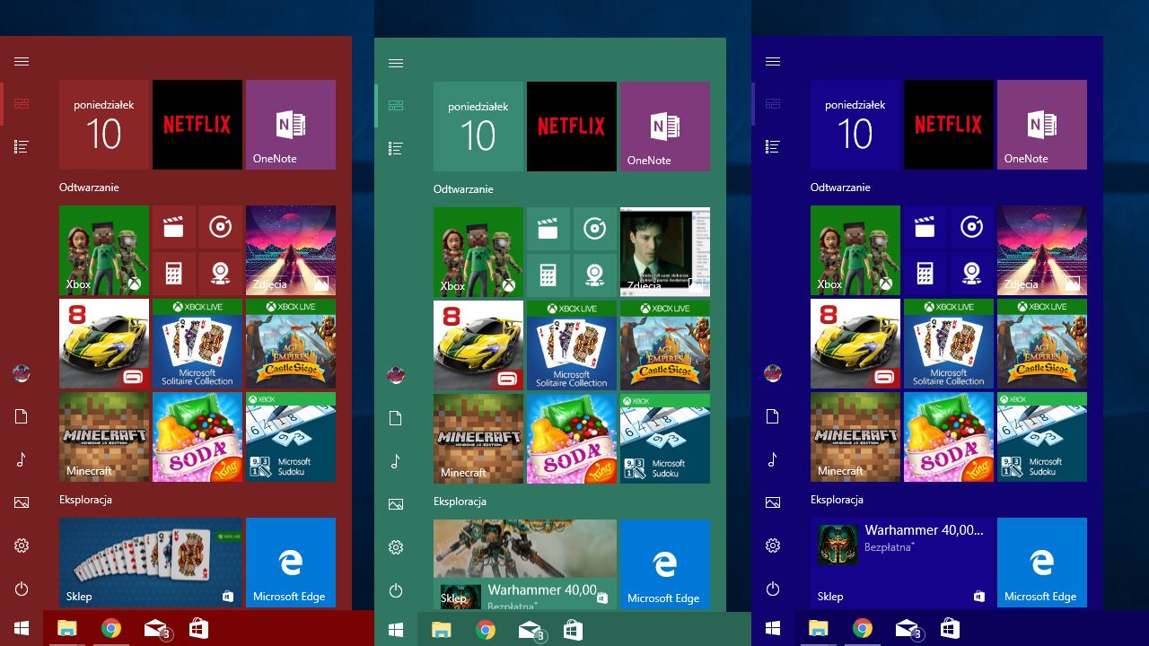Open Calculator small tile in green Start menu
This screenshot has width=1149, height=646.
pyautogui.click(x=548, y=275)
